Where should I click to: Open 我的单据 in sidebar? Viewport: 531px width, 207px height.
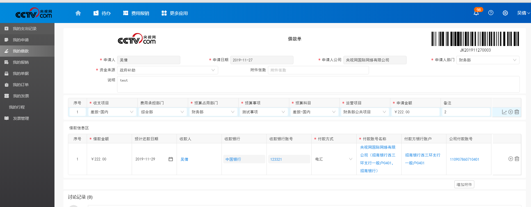pyautogui.click(x=27, y=73)
